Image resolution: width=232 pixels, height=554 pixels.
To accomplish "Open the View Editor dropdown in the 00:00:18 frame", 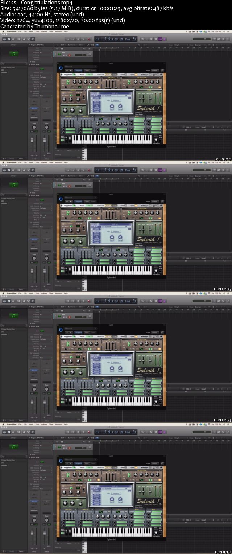I will coord(155,70).
